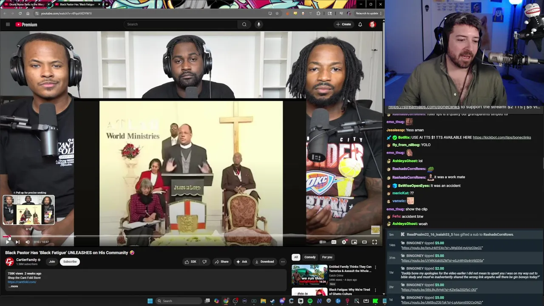Open YouTube notifications bell

pyautogui.click(x=360, y=24)
